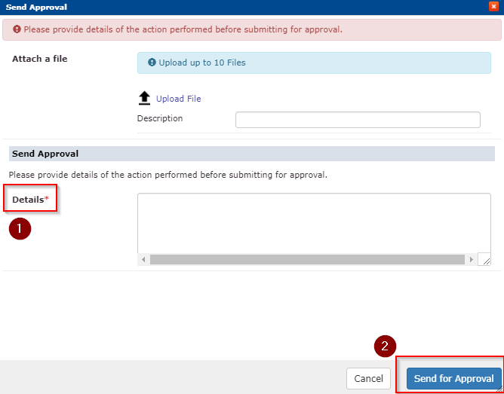Close the Send Approval dialog
Screen dimensions: 504x394
(x=493, y=7)
